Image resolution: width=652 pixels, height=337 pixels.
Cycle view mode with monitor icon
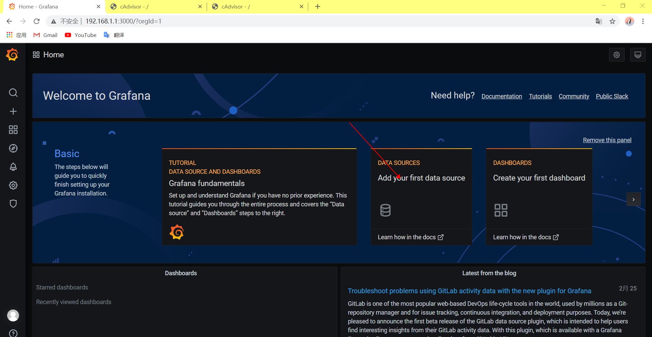coord(638,55)
